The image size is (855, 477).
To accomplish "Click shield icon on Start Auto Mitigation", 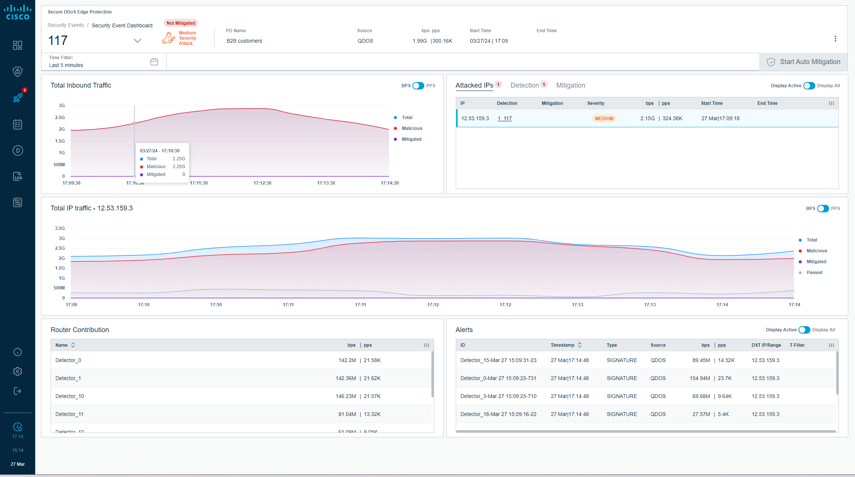I will coord(771,62).
